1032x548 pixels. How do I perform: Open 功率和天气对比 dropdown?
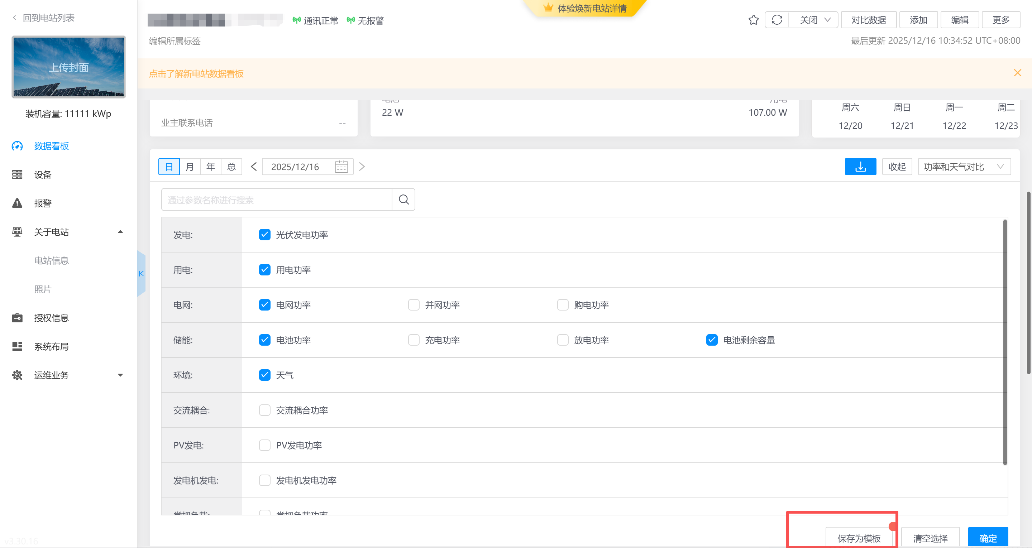pos(964,167)
